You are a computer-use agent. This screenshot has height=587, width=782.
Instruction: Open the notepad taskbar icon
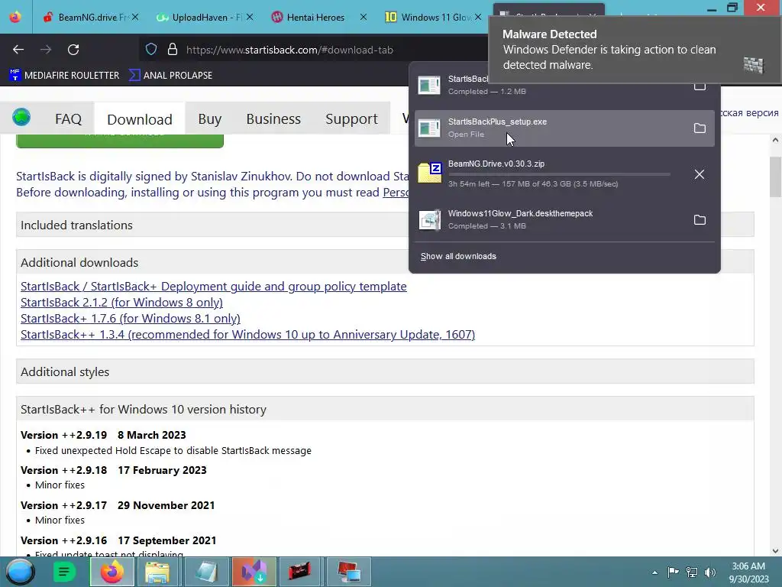(206, 572)
